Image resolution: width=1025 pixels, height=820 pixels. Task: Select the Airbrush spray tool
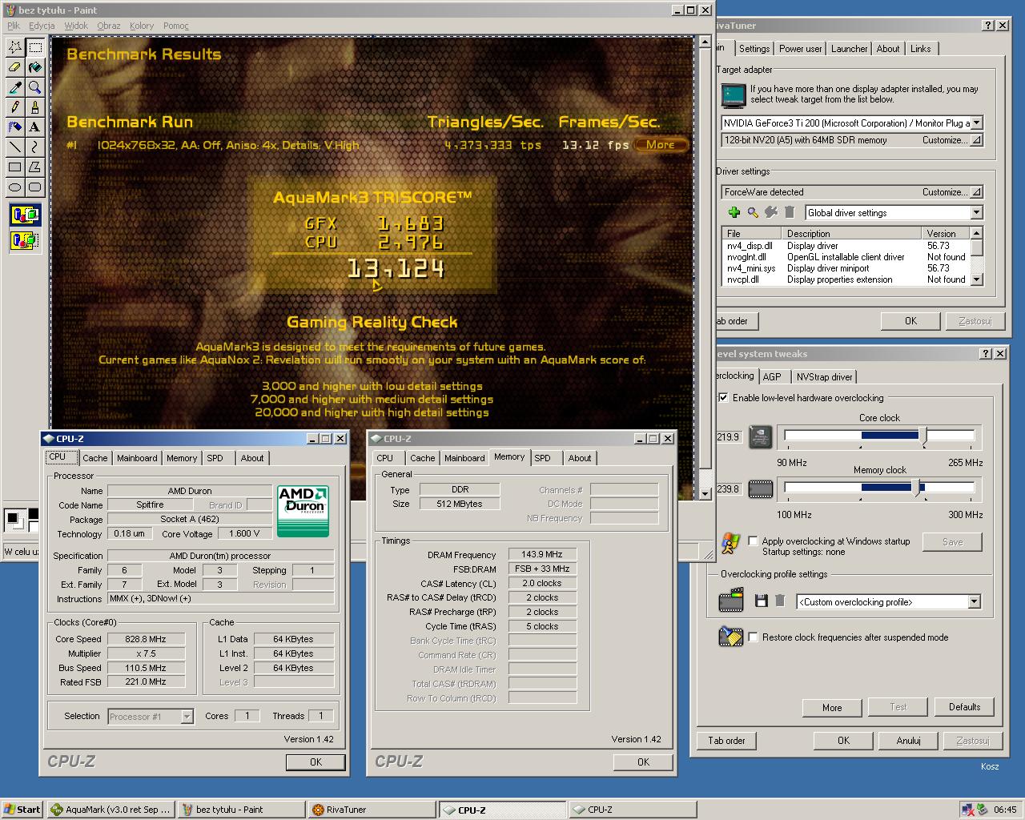(14, 127)
